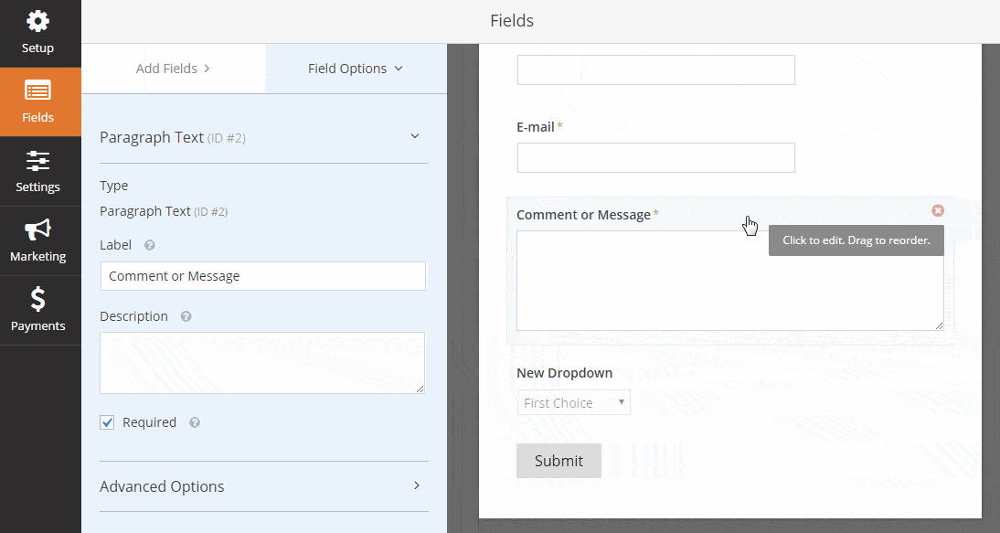The height and width of the screenshot is (533, 1000).
Task: Click the E-mail input in the form preview
Action: 655,157
